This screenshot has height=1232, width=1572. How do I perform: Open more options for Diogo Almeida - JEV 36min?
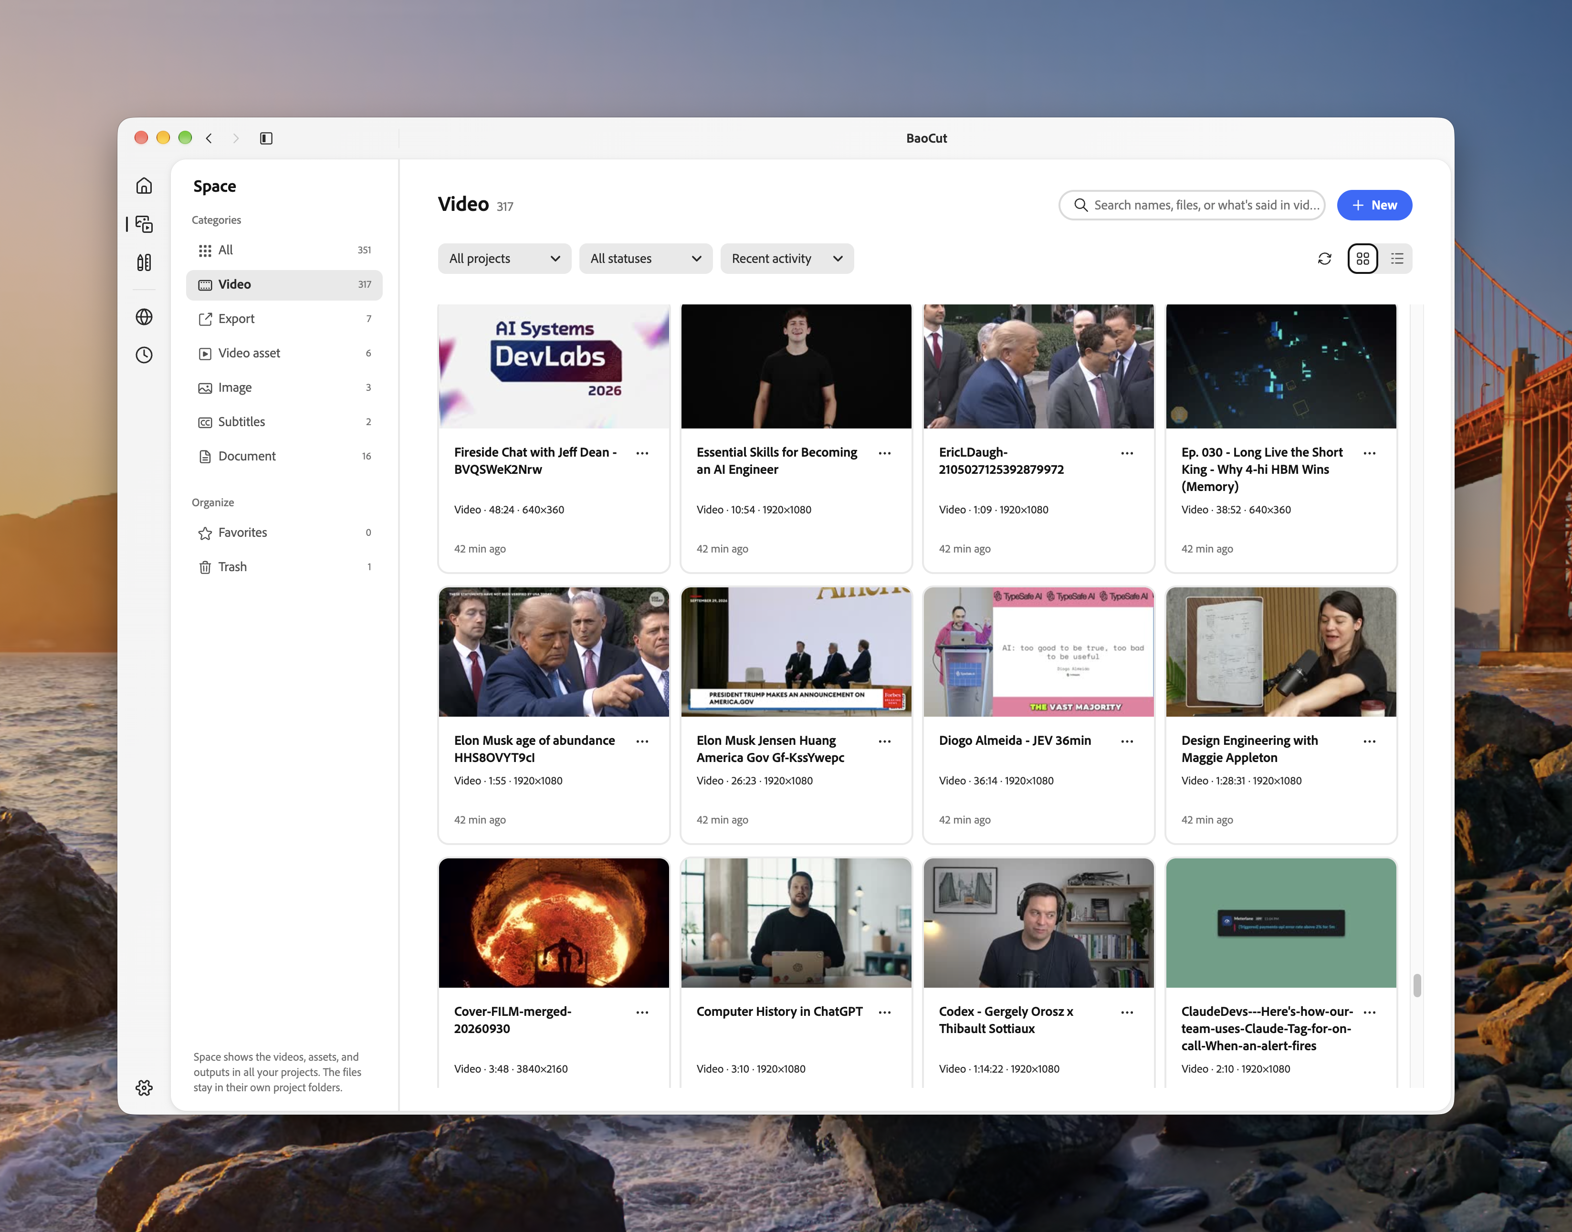pos(1127,741)
